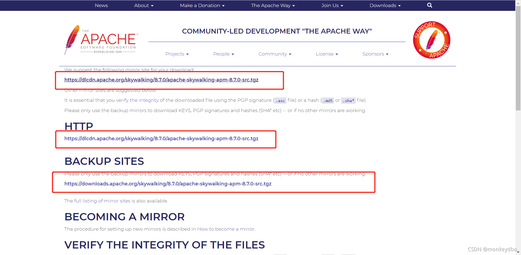
Task: Expand the Community menu
Action: click(x=275, y=54)
